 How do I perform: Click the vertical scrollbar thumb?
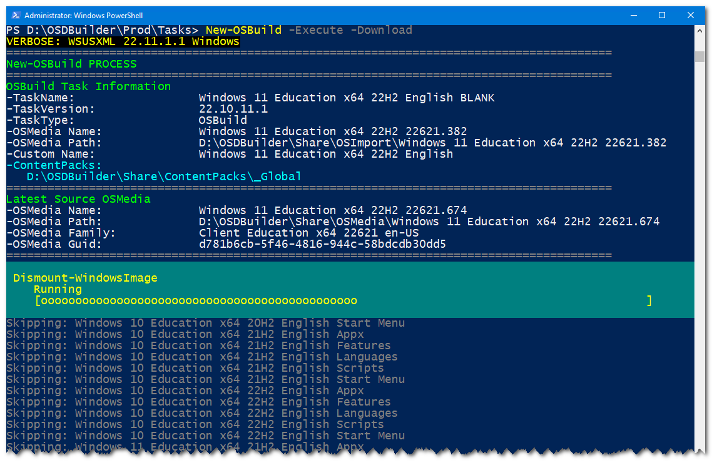point(699,56)
